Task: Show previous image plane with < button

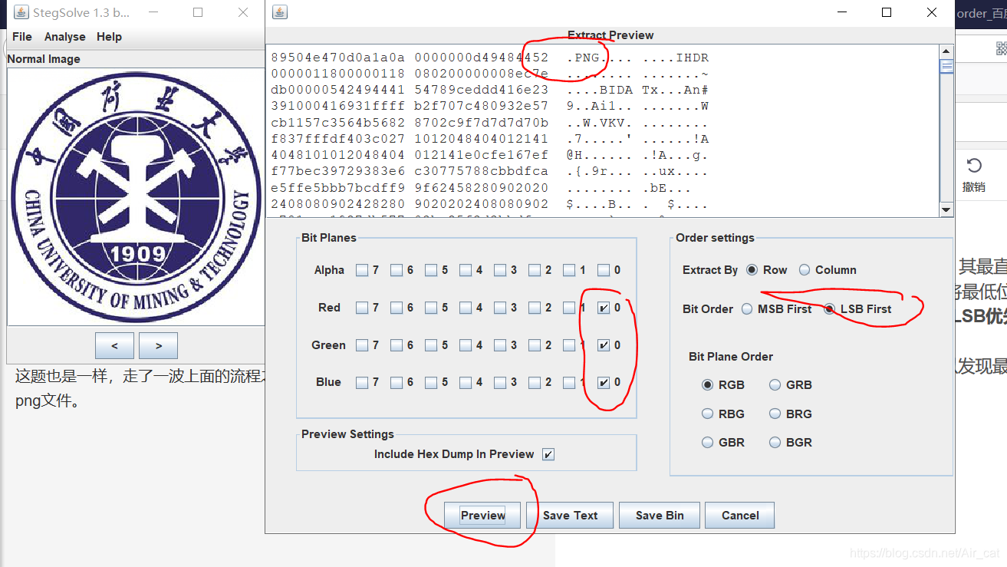Action: (114, 345)
